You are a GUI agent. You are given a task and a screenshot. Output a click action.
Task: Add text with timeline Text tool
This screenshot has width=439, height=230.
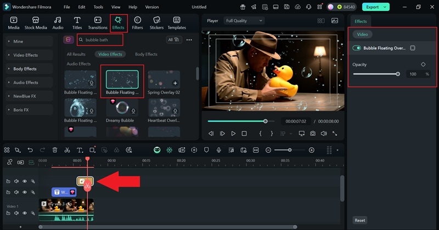(x=80, y=150)
